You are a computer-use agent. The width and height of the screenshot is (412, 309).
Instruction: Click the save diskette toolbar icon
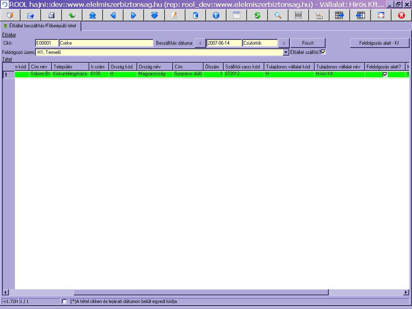(51, 15)
